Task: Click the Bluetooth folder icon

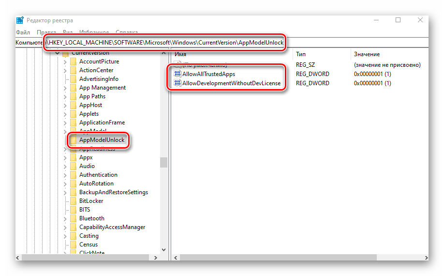Action: point(73,218)
